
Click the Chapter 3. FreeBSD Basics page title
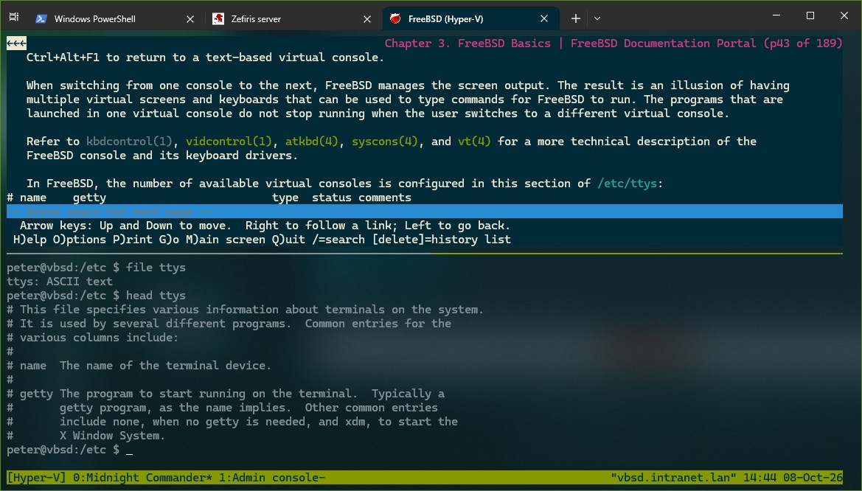tap(468, 43)
